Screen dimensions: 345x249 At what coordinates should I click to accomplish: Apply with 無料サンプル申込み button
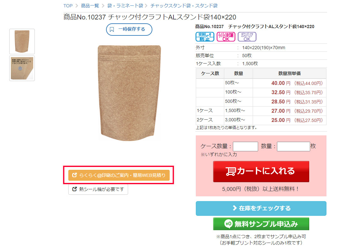pyautogui.click(x=261, y=224)
